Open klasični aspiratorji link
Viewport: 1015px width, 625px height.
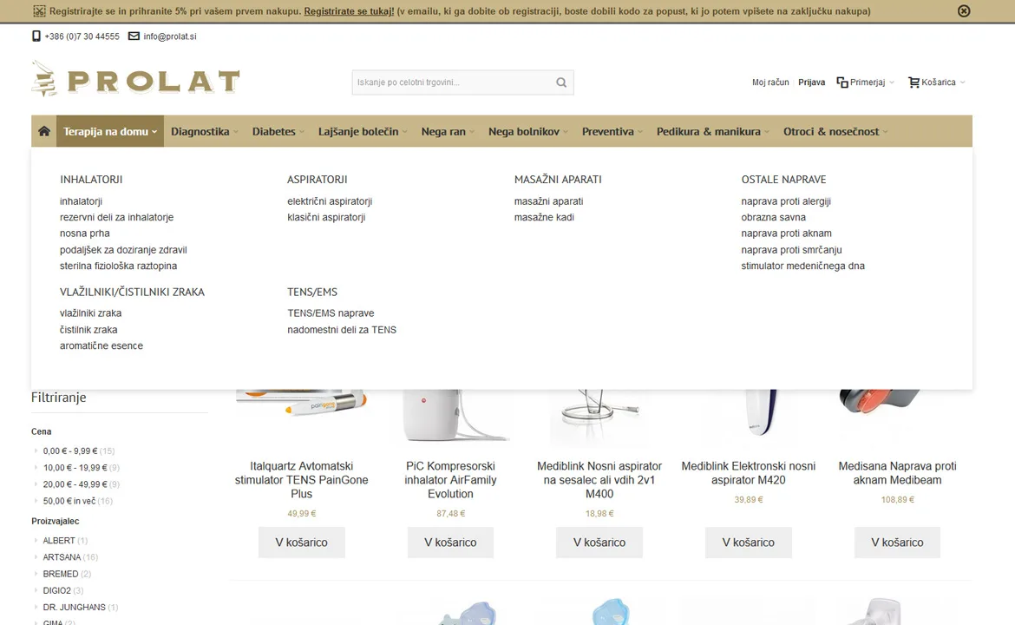click(326, 218)
